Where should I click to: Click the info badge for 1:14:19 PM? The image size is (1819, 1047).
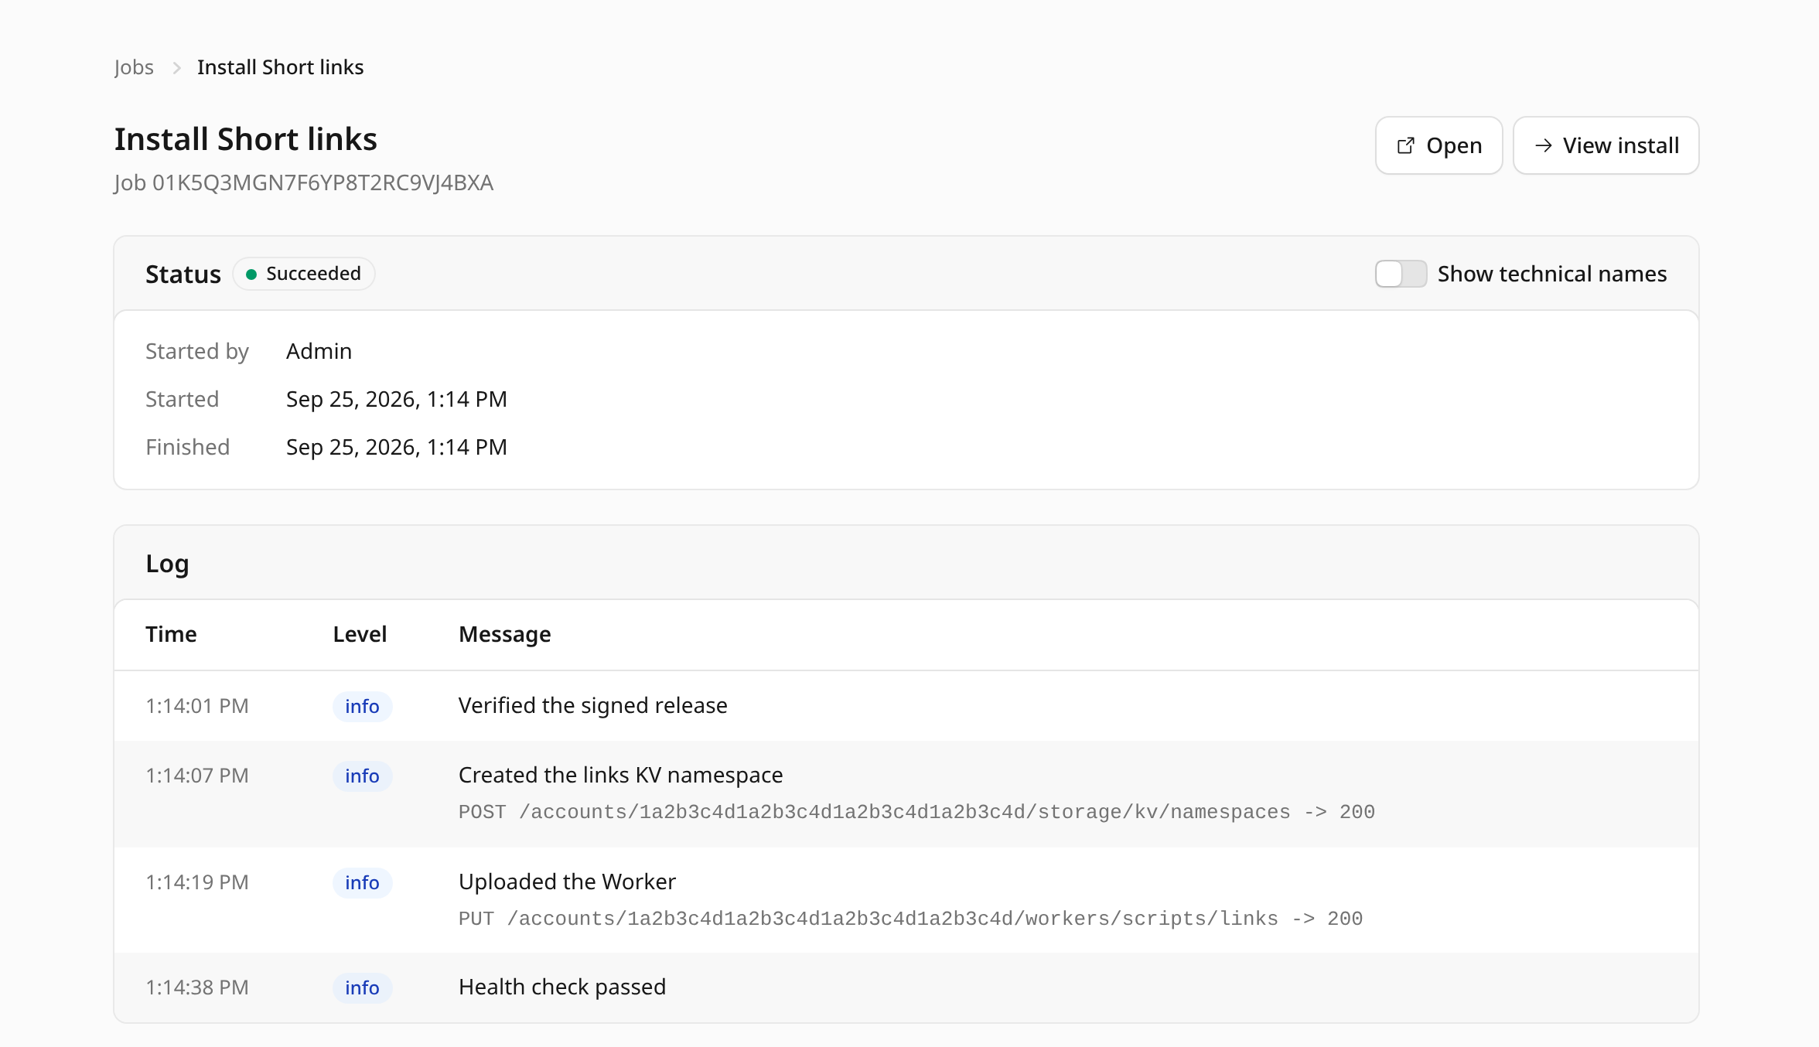point(362,882)
